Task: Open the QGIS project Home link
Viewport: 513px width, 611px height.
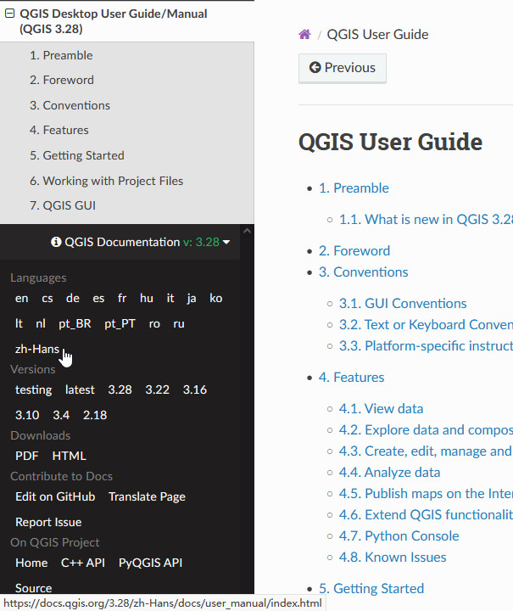Action: (x=31, y=563)
